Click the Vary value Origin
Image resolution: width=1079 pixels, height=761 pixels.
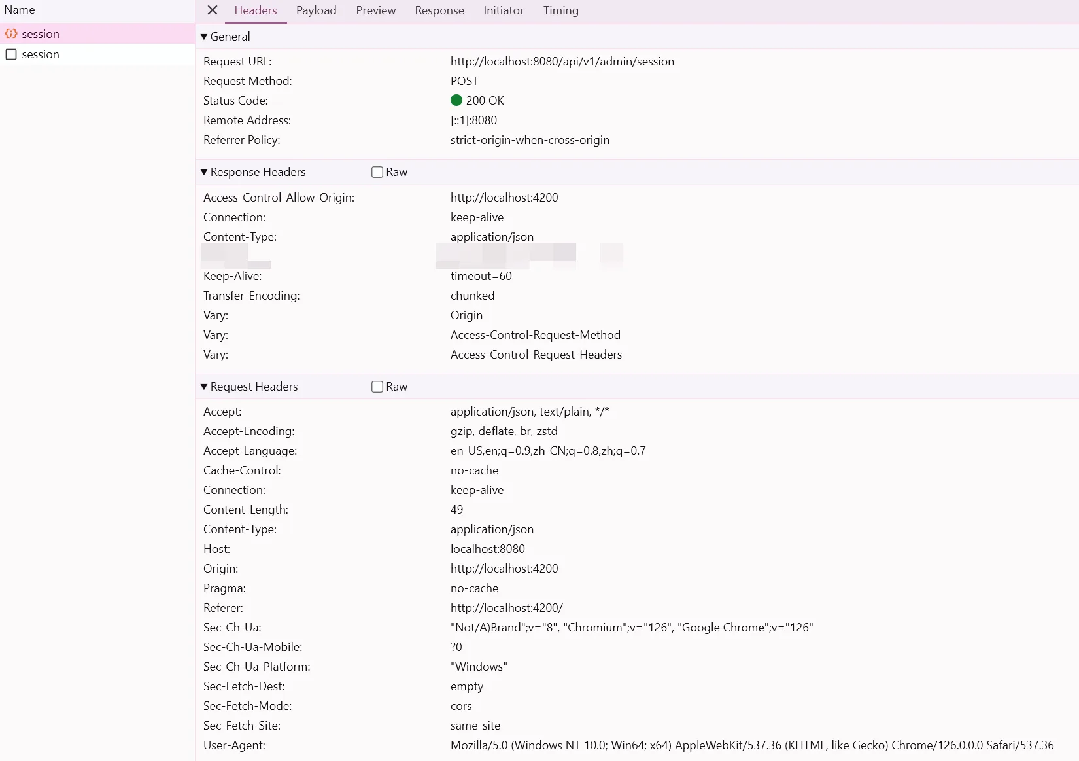pyautogui.click(x=466, y=315)
